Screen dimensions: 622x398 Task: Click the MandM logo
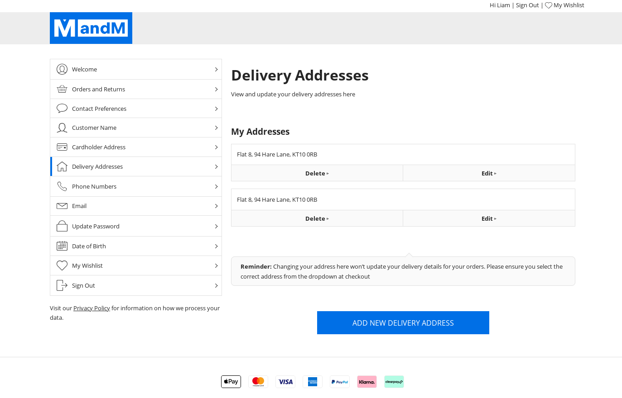[x=91, y=28]
